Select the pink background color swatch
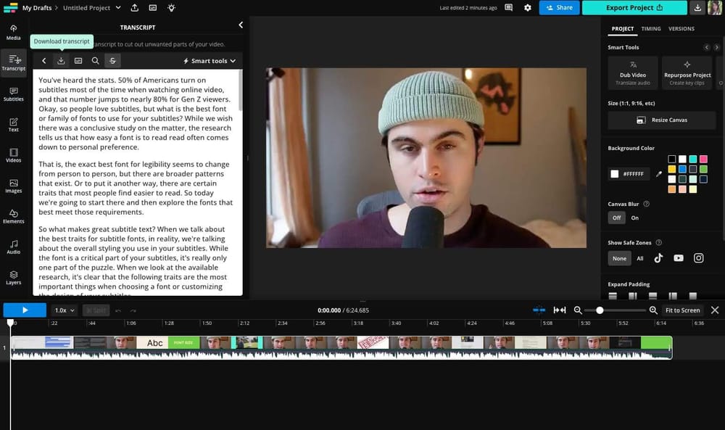The image size is (725, 430). coord(703,159)
